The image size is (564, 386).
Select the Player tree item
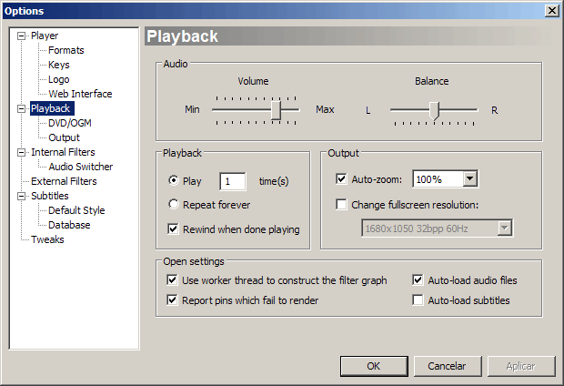(x=45, y=36)
